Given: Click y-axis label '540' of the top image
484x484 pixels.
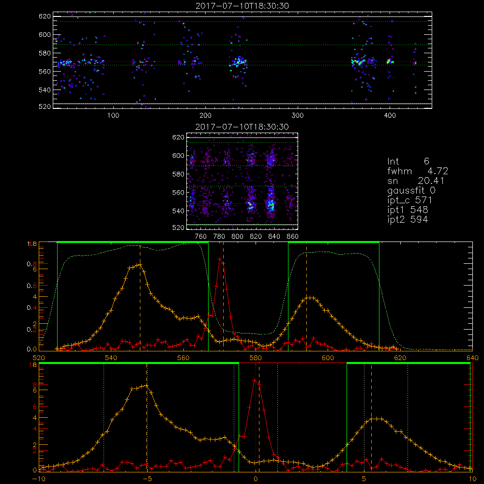Looking at the screenshot, I should pyautogui.click(x=45, y=90).
